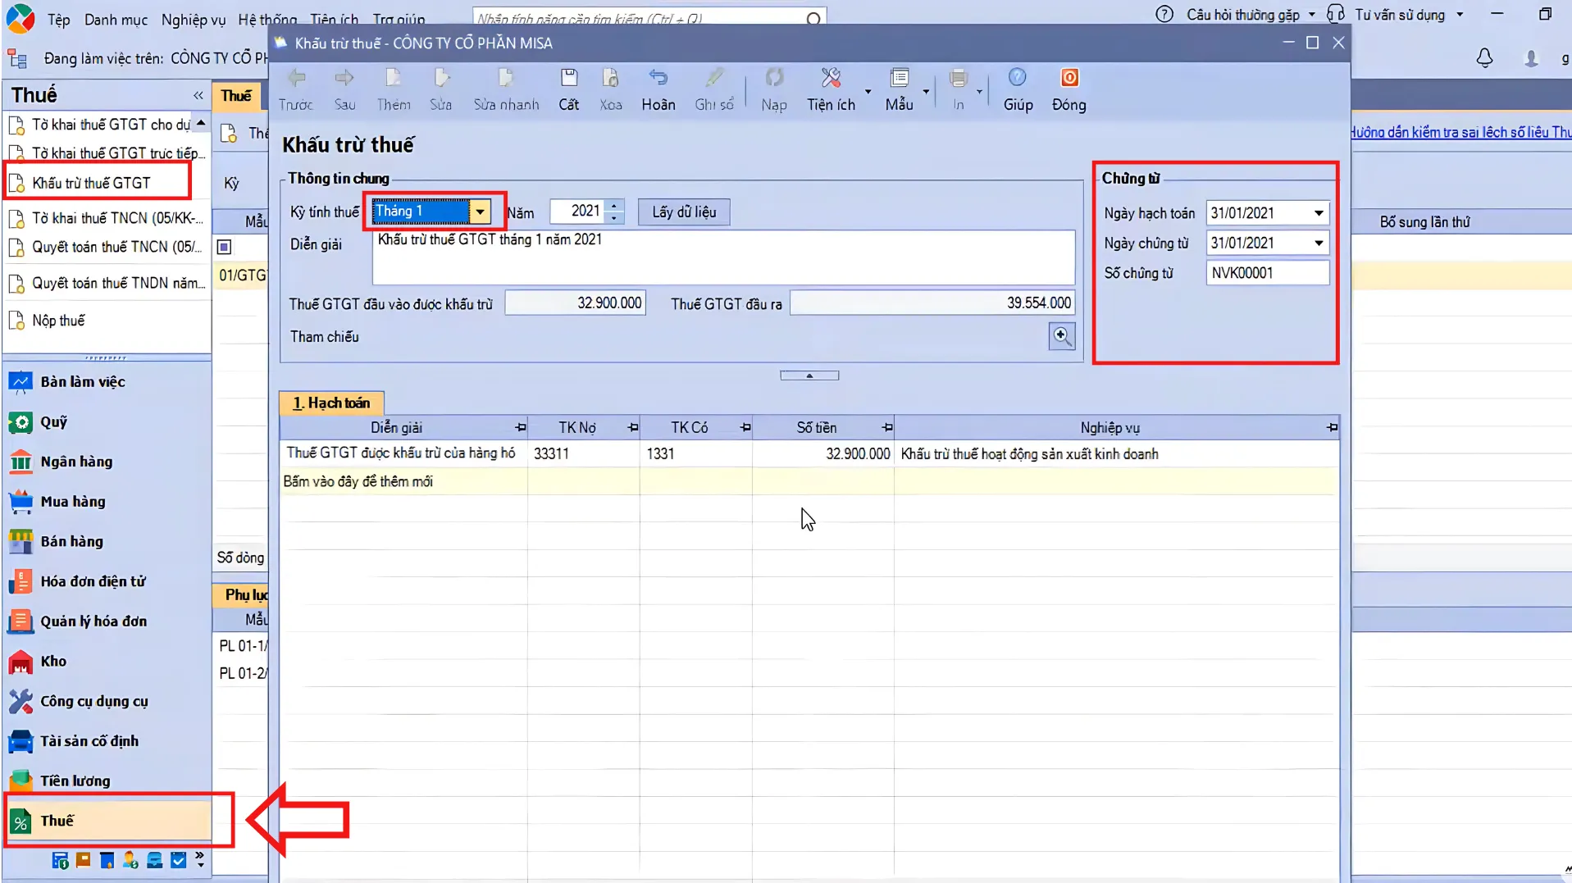The height and width of the screenshot is (883, 1572).
Task: Pin the Diễn giải column
Action: [520, 427]
